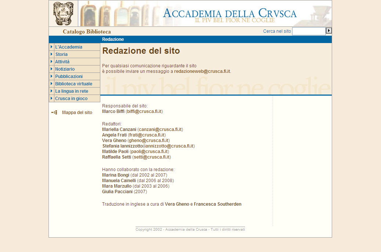Open the Crusca in gioco menu item
This screenshot has height=252, width=381.
71,99
